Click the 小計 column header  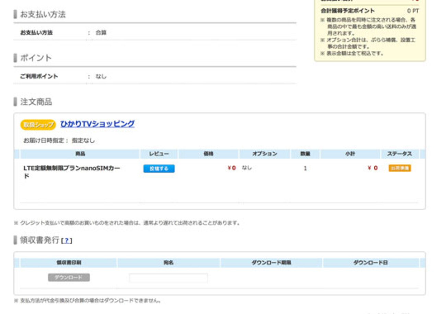click(x=350, y=154)
